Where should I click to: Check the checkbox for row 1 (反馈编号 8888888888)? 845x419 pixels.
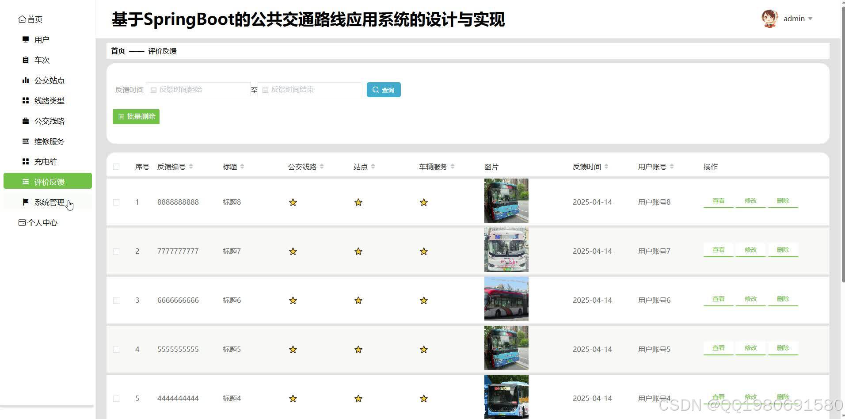(x=116, y=202)
